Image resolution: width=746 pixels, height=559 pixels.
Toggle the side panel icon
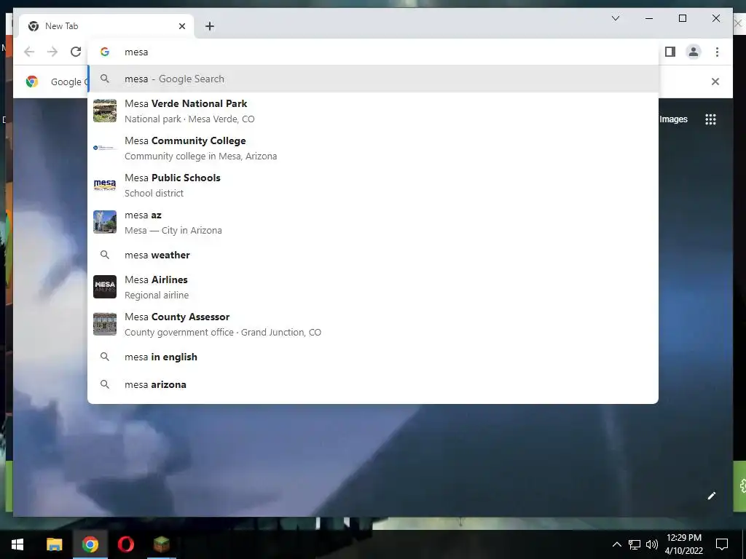coord(670,52)
